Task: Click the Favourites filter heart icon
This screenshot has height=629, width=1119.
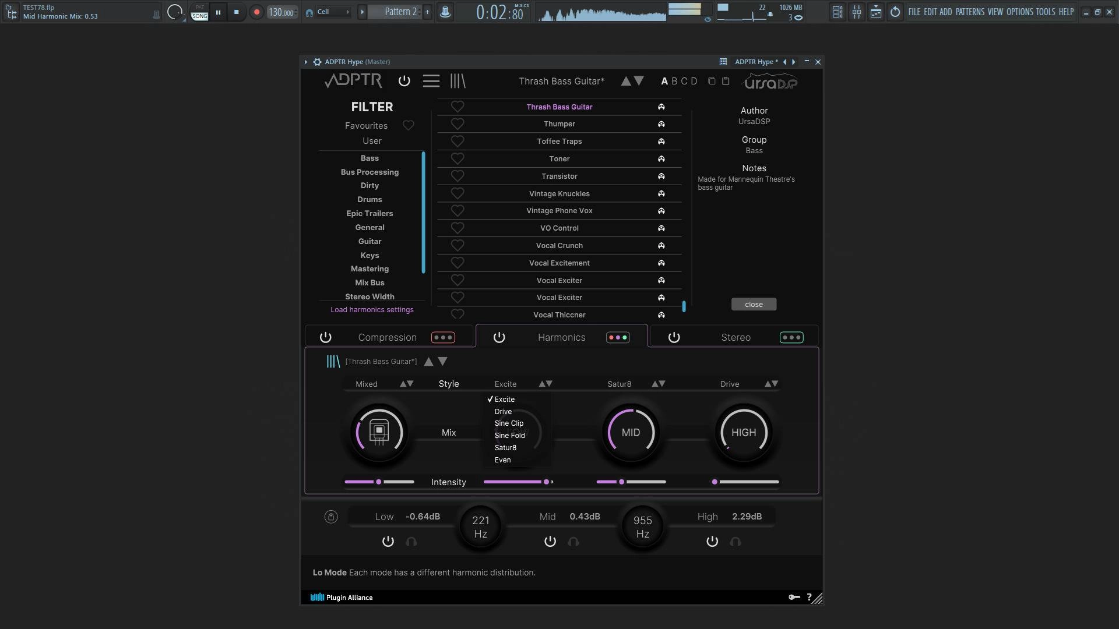Action: tap(409, 125)
